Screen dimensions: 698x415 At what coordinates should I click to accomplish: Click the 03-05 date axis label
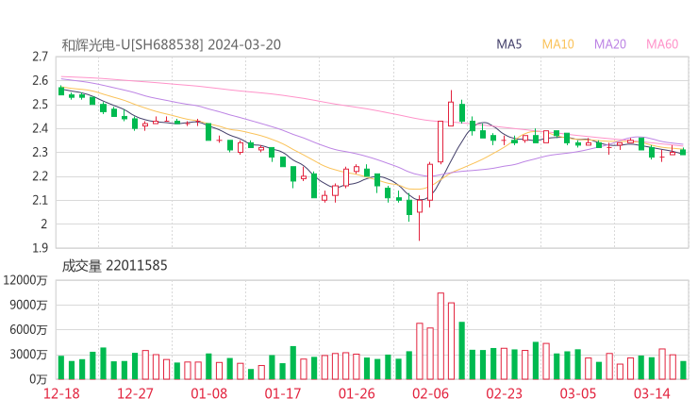(578, 393)
